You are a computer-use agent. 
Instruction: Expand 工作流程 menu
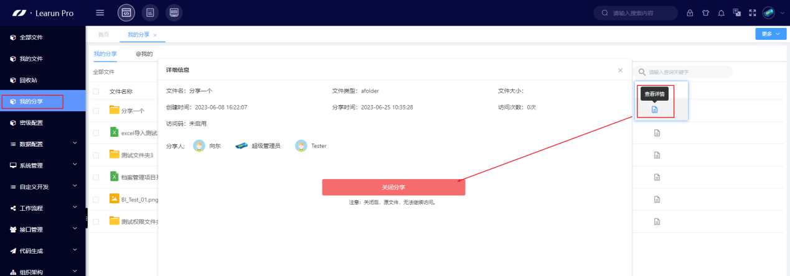pos(43,208)
